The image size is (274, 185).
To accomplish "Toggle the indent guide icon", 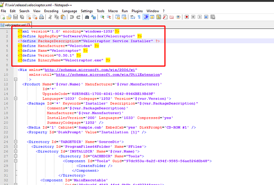I will pyautogui.click(x=146, y=17).
